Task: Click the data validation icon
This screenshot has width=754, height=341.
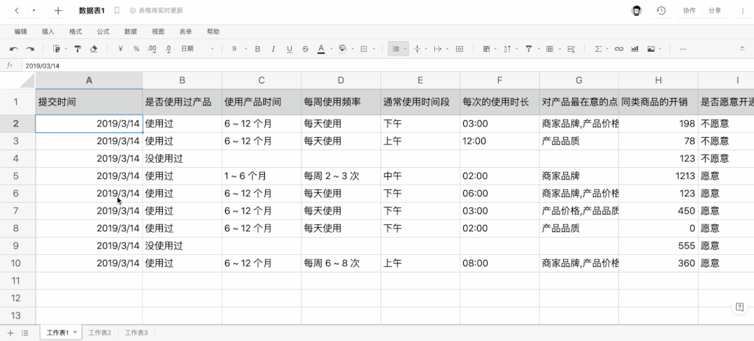Action: point(571,48)
